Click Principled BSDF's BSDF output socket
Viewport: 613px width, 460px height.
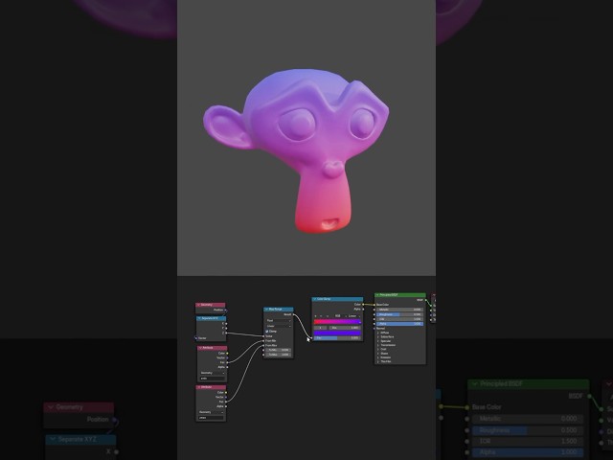pyautogui.click(x=425, y=300)
